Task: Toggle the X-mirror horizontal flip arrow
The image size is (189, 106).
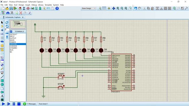Action: (7, 33)
